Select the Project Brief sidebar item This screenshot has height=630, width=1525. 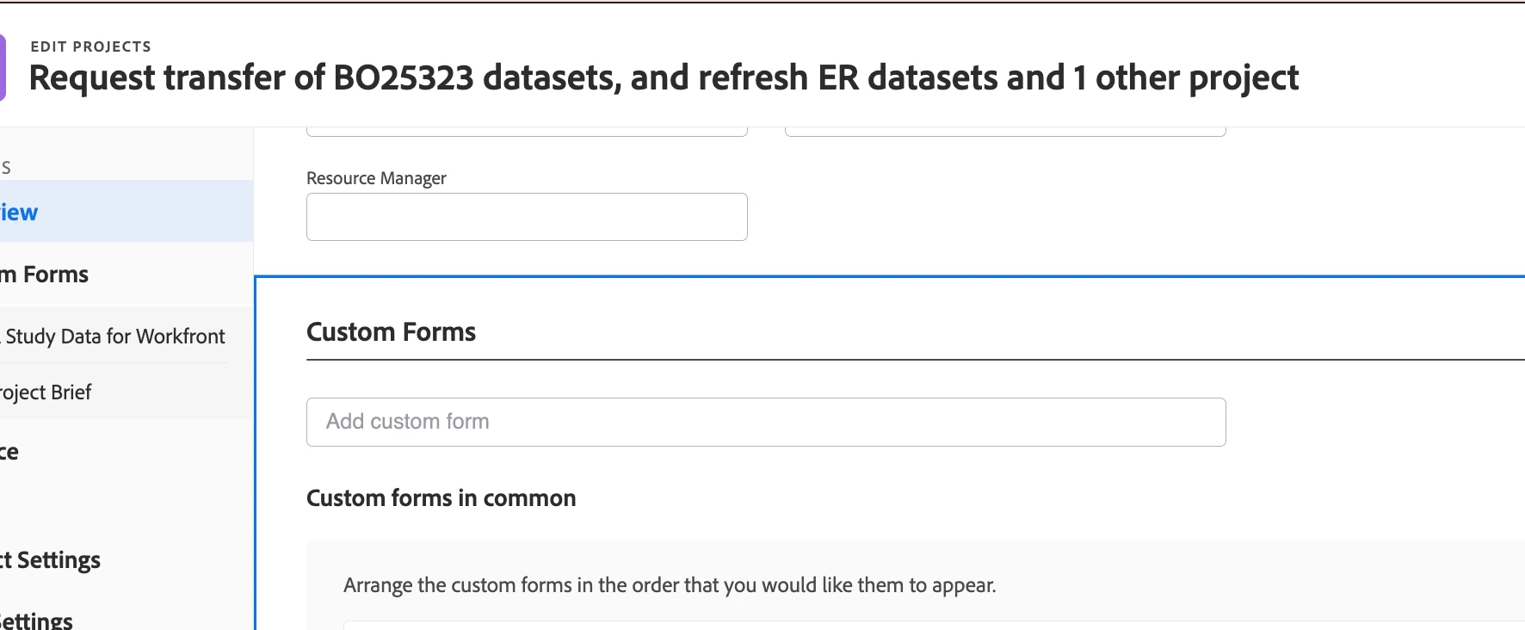46,392
